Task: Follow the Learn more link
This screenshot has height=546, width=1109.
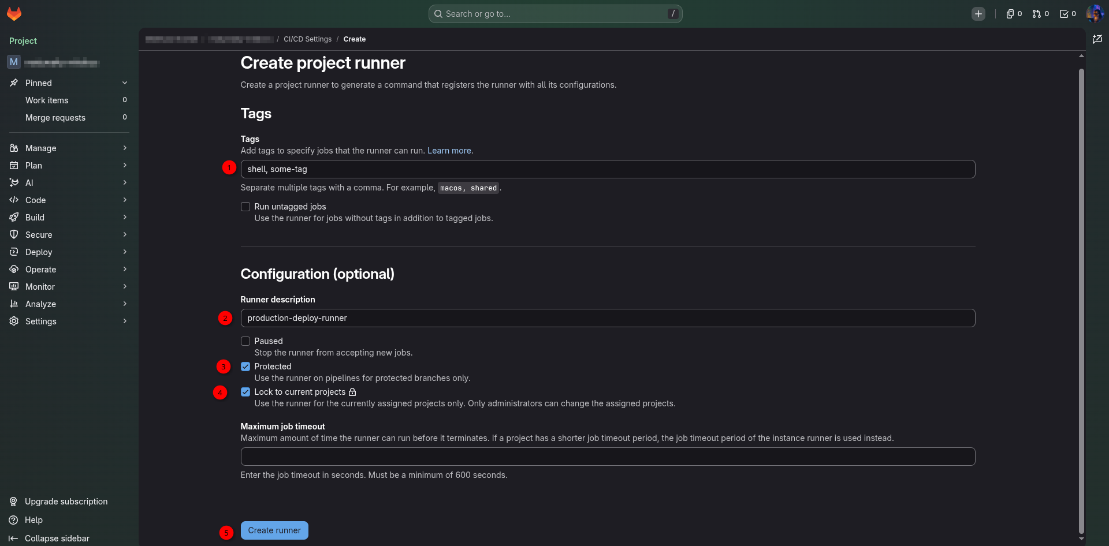Action: (449, 151)
